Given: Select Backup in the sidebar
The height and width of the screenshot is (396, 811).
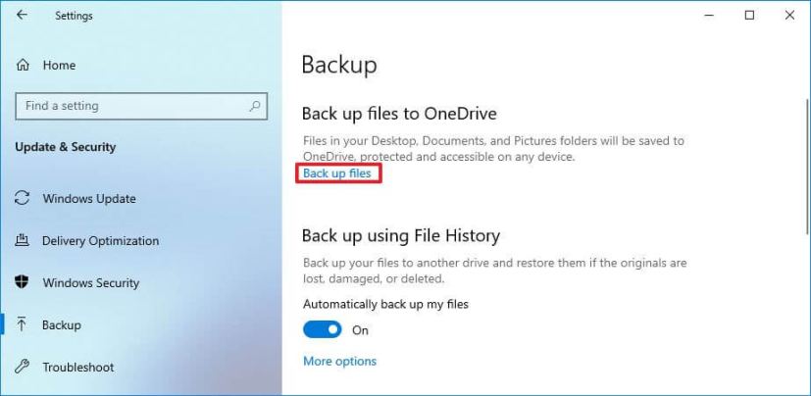Looking at the screenshot, I should point(62,325).
